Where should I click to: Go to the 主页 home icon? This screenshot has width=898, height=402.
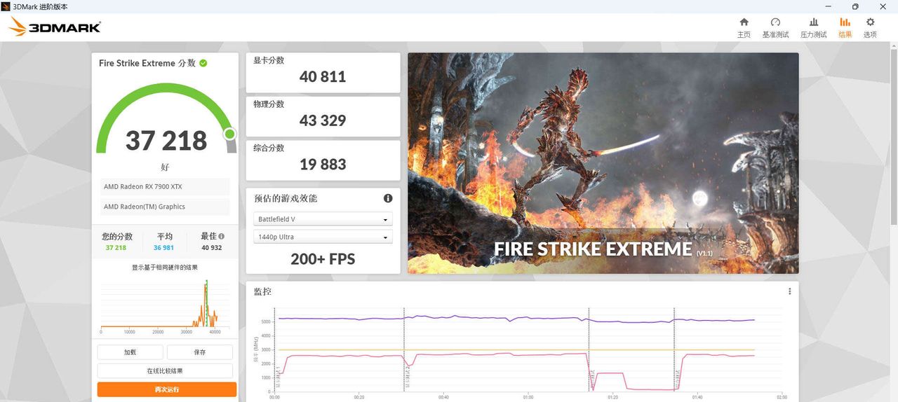click(744, 22)
